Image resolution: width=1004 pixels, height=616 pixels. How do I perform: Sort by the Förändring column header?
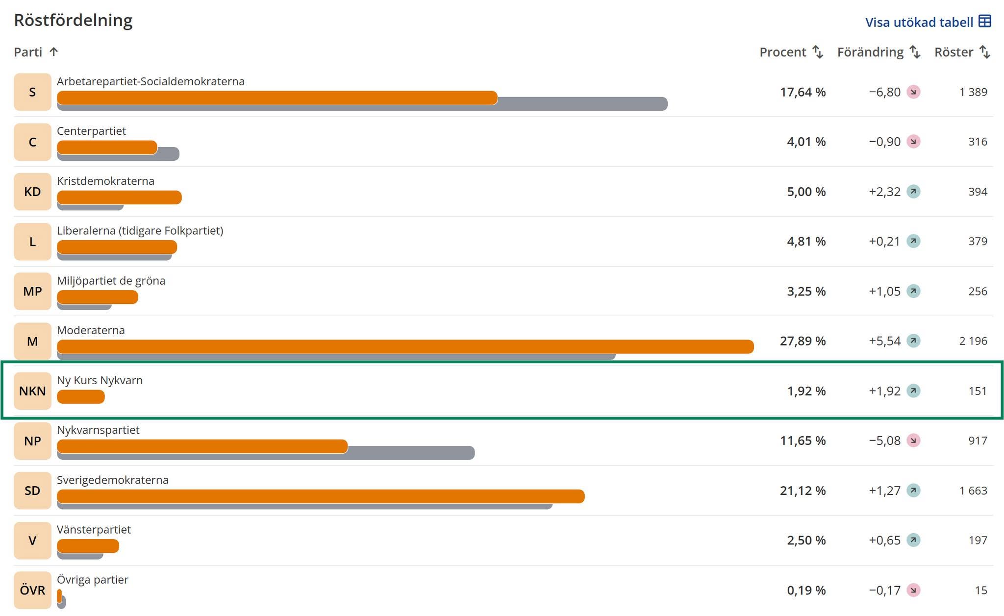(x=878, y=52)
